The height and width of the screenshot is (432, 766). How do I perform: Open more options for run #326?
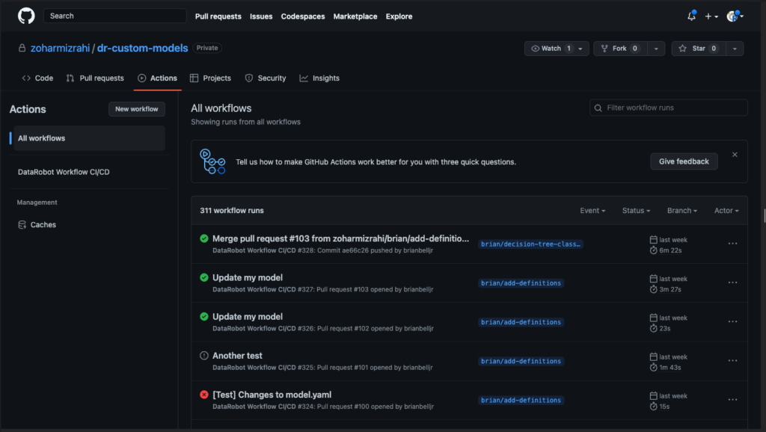pos(733,321)
